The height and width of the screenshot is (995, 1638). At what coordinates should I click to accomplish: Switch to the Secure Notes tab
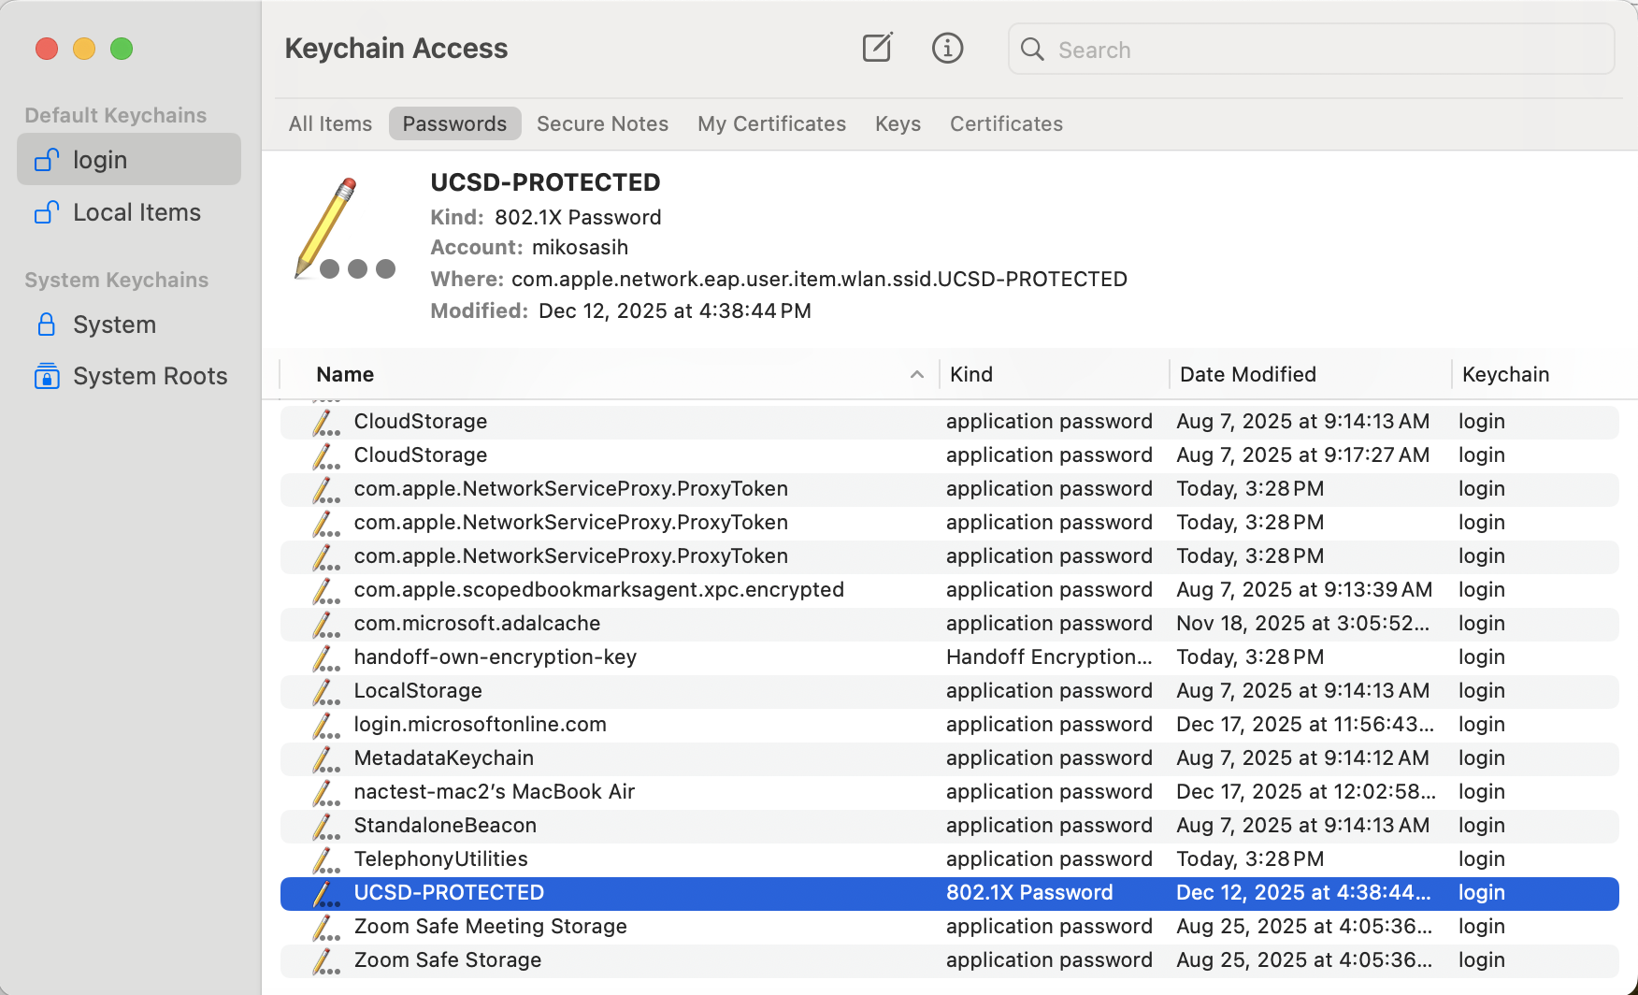602,123
